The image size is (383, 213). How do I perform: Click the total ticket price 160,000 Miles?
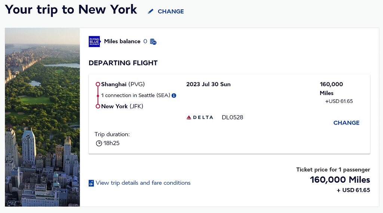point(340,180)
